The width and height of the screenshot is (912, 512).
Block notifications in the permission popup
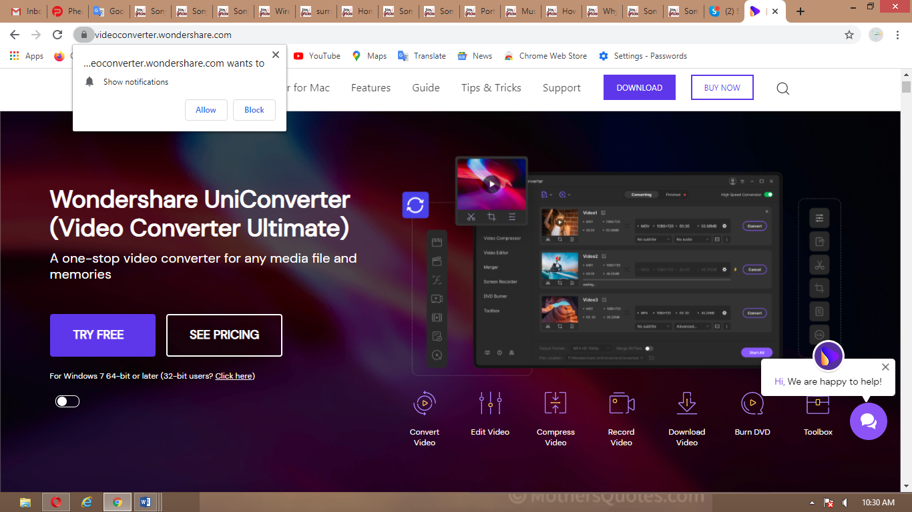(x=254, y=110)
